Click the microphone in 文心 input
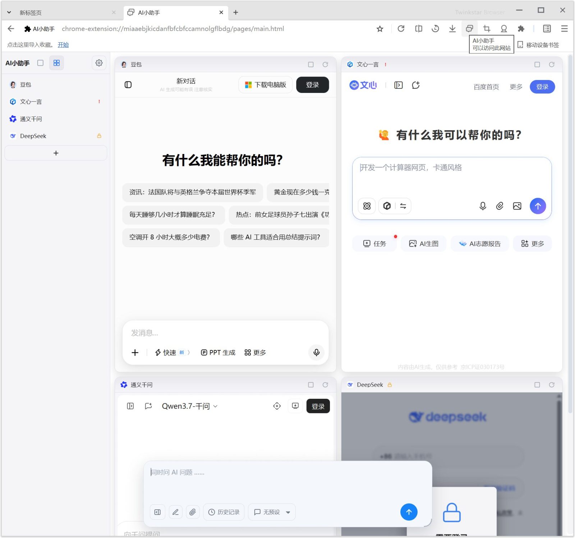This screenshot has height=538, width=575. (483, 206)
